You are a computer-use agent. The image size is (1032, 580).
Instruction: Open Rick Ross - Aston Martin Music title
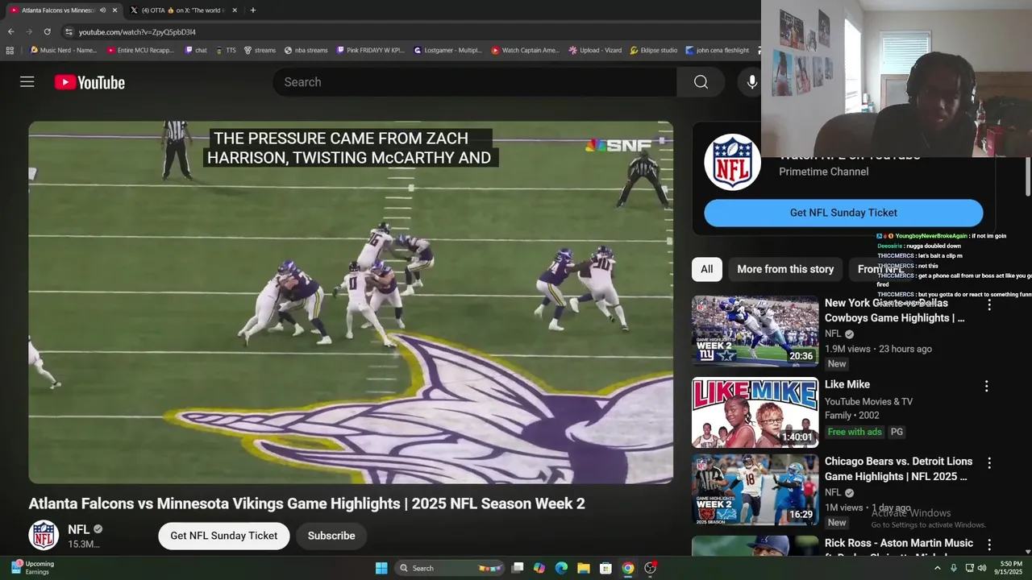898,544
